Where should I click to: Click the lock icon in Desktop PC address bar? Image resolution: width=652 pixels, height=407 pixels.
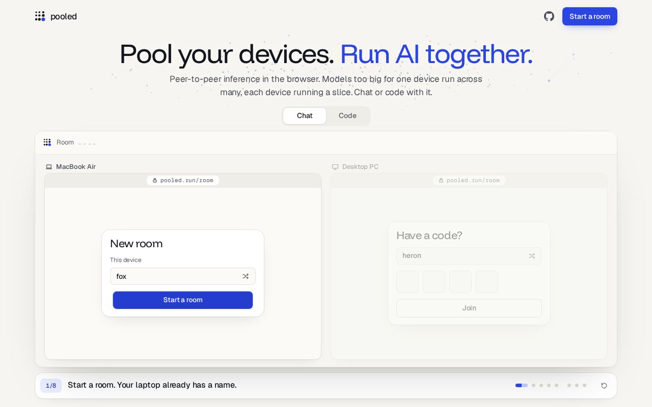coord(441,181)
